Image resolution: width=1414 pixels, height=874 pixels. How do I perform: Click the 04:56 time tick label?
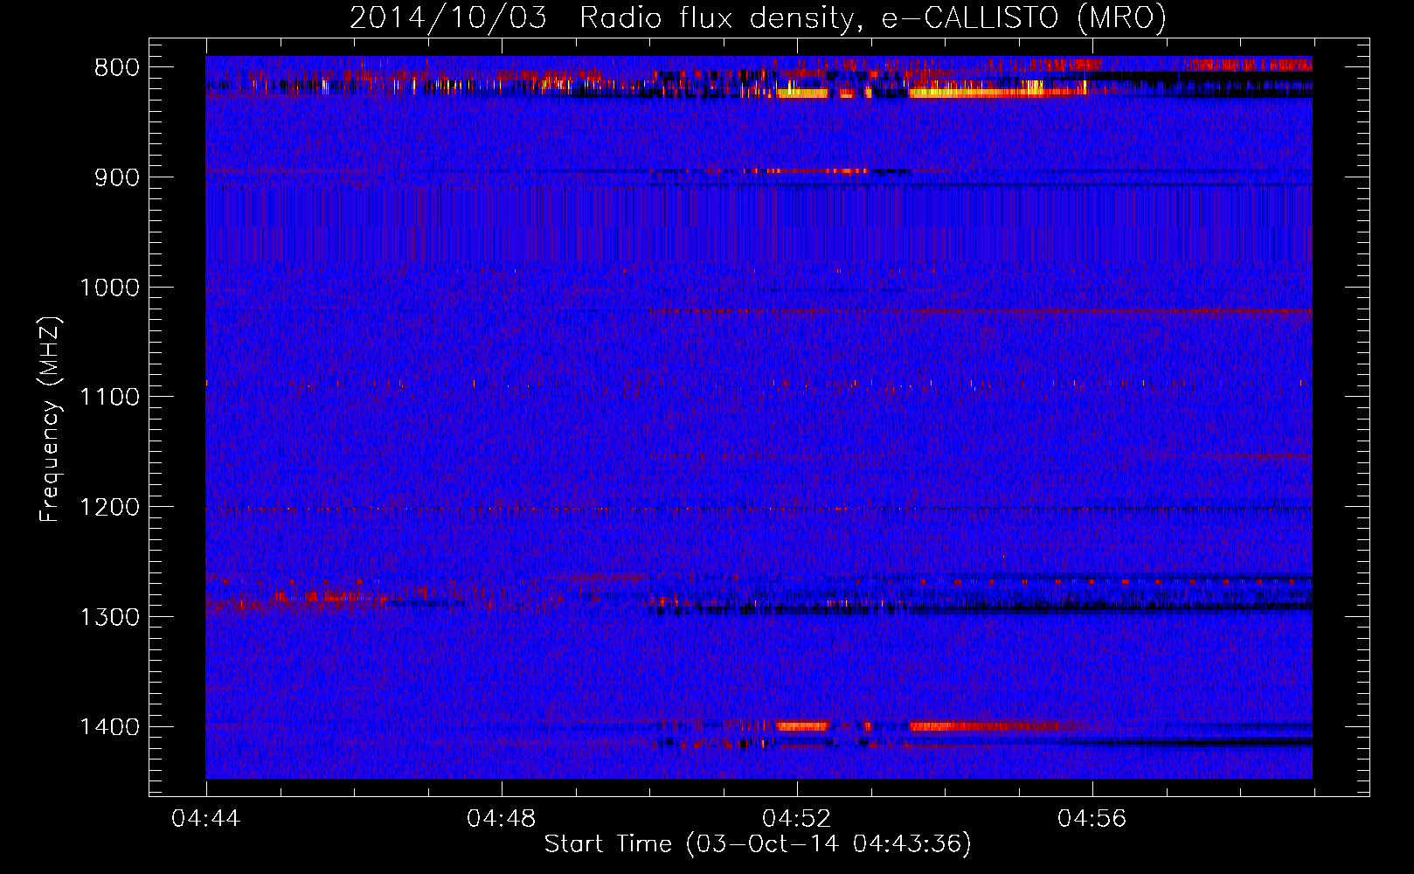click(x=1092, y=819)
